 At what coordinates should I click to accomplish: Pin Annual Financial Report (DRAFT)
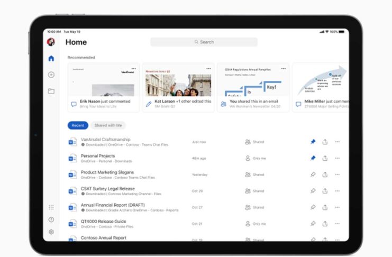click(x=313, y=207)
